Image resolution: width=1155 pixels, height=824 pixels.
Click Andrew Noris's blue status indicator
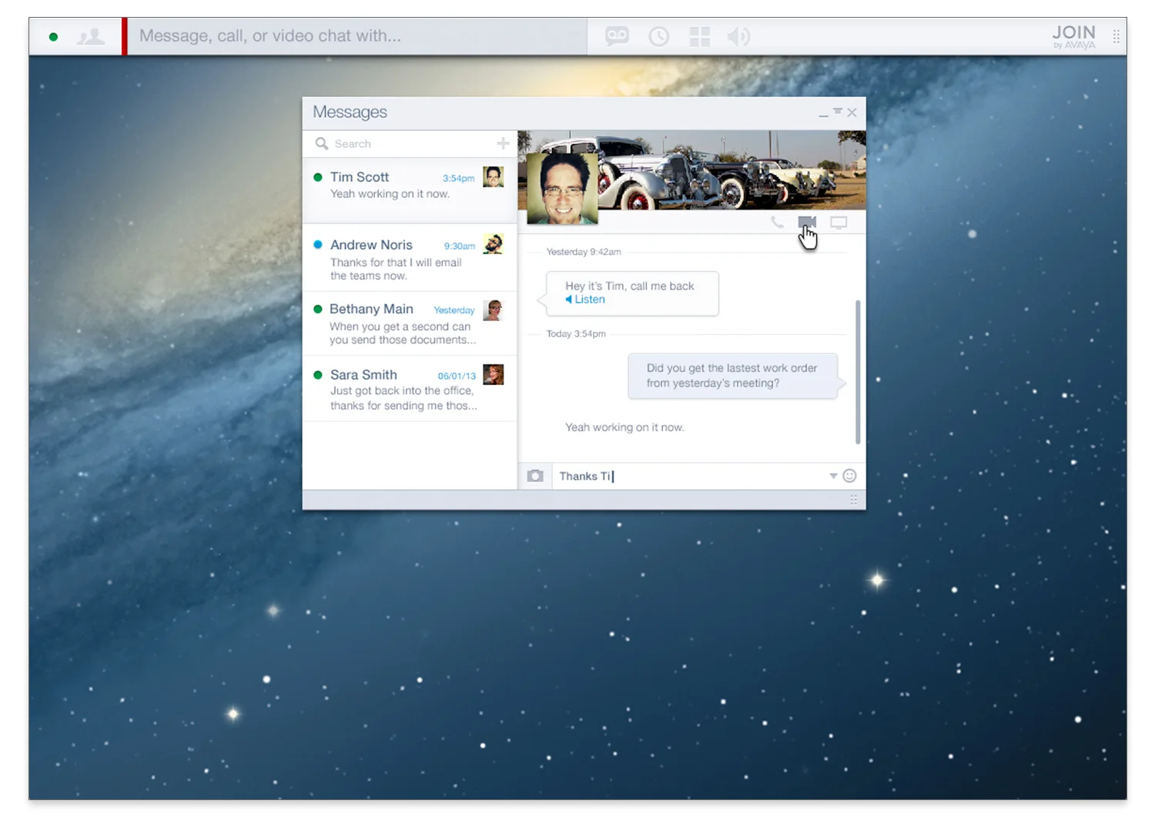click(318, 244)
